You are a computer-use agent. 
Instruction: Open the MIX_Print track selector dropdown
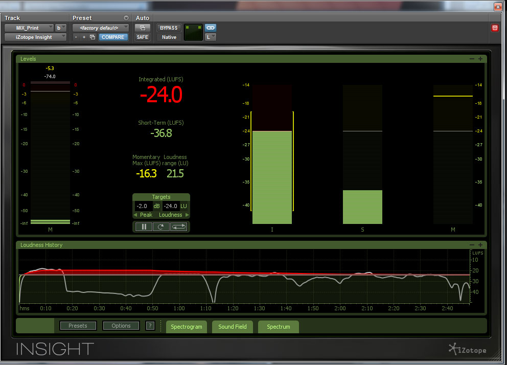click(x=29, y=28)
